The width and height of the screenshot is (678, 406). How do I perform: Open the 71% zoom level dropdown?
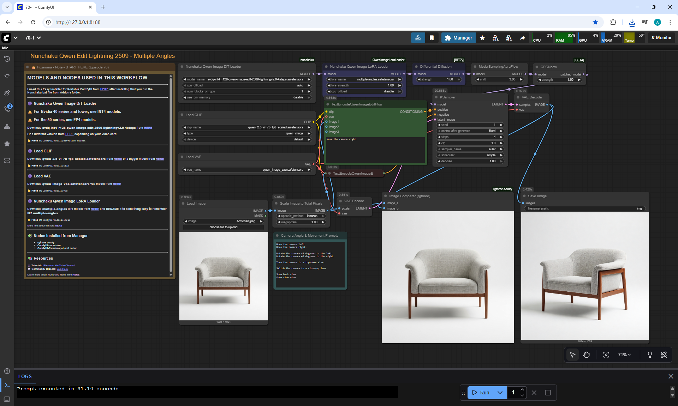pos(624,355)
